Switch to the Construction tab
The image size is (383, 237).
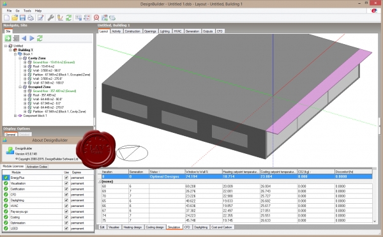[x=132, y=31]
